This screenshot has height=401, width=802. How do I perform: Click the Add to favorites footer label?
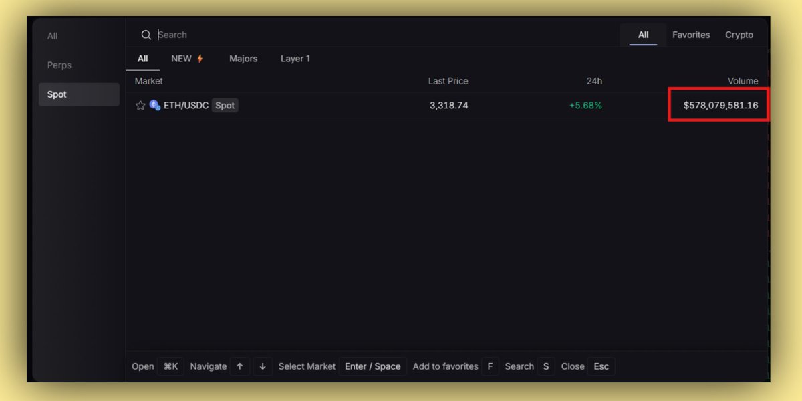446,366
